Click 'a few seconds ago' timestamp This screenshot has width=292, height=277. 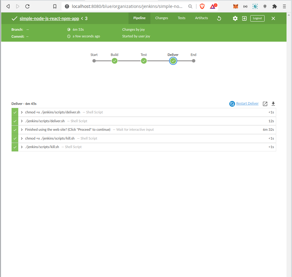(86, 36)
